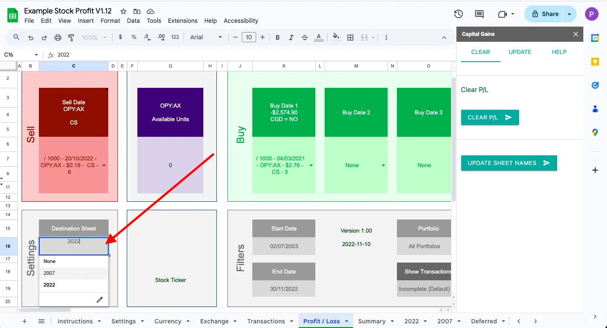Select 2007 from the destination sheet list
This screenshot has width=607, height=328.
tap(49, 273)
